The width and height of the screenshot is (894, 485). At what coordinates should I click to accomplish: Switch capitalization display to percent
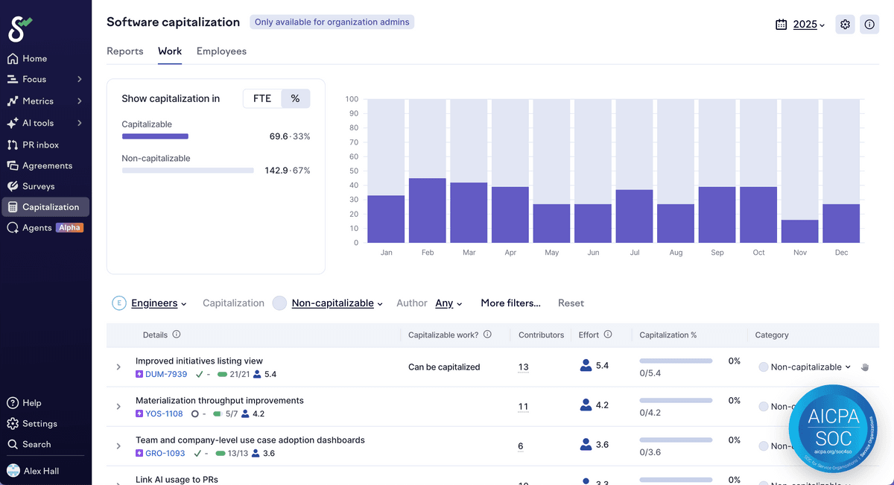[295, 98]
